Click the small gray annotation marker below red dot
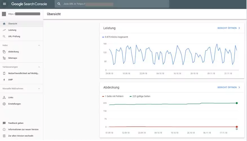The image size is (247, 141). (x=237, y=129)
